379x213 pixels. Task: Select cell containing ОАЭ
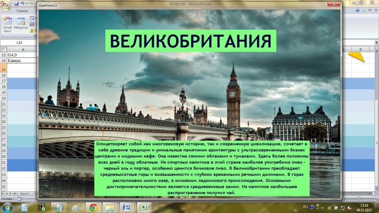pos(22,55)
